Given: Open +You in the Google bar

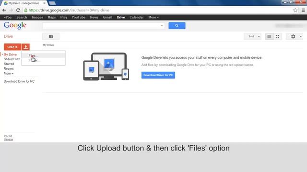Looking at the screenshot, I should (x=8, y=17).
